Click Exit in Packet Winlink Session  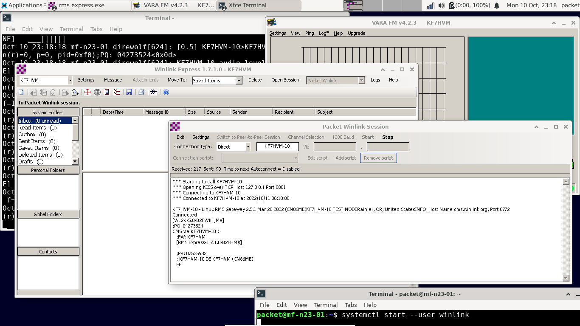[x=180, y=137]
